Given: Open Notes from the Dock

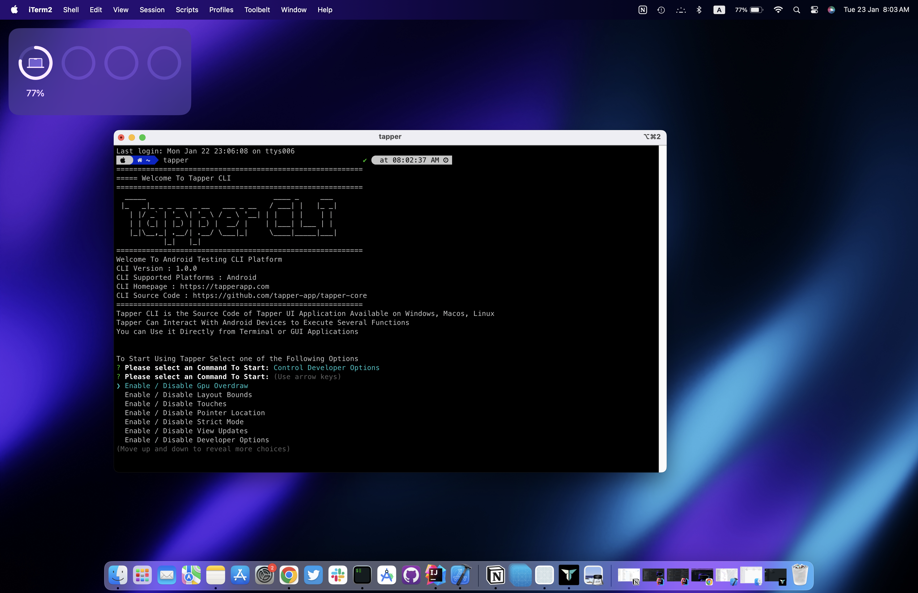Looking at the screenshot, I should [215, 575].
